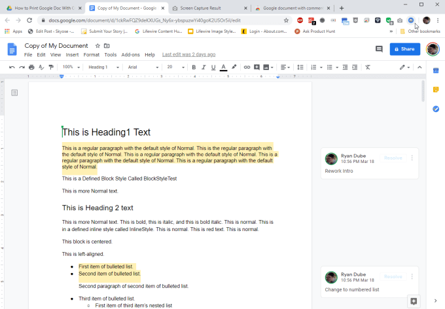Run spelling and grammar check icon
The height and width of the screenshot is (309, 445).
click(x=41, y=67)
